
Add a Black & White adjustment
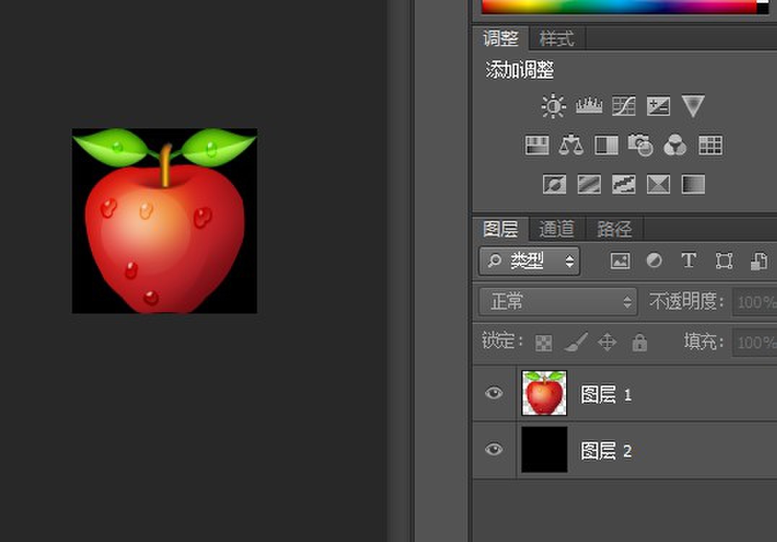[x=606, y=145]
